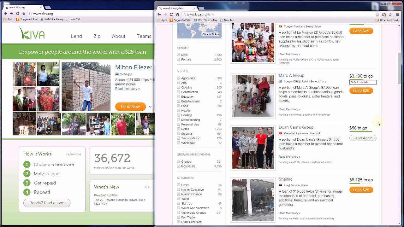Switch to the www.kiva.org tab in left window

coord(24,7)
